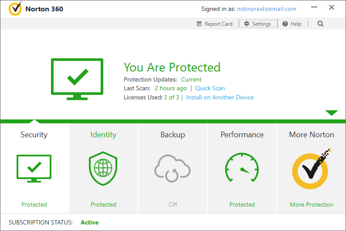Click the Settings gear icon

pos(247,24)
